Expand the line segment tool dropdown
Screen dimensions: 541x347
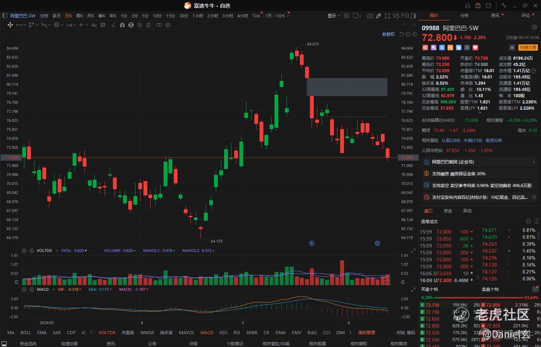click(25, 25)
